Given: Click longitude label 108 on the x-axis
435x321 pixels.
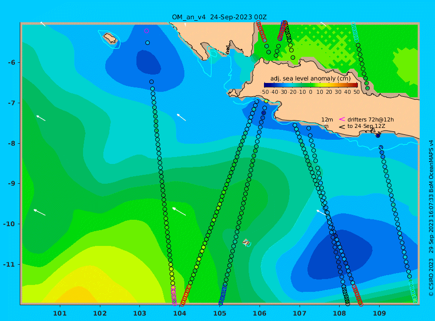Looking at the screenshot, I should [x=340, y=314].
